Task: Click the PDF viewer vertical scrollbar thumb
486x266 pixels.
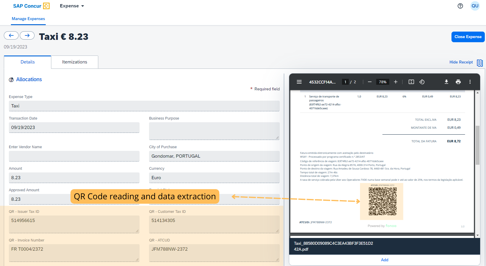Action: click(477, 145)
